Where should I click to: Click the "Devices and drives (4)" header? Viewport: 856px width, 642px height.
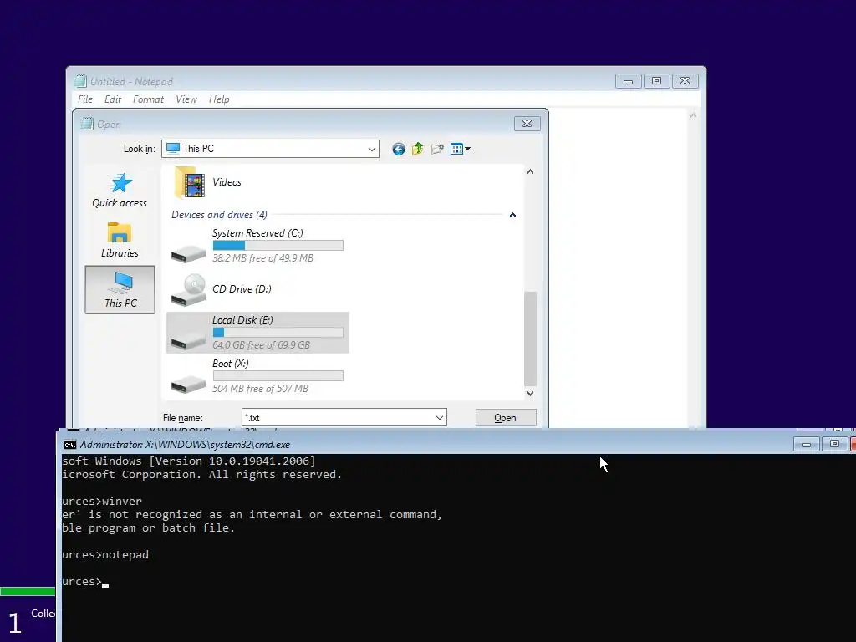(220, 215)
